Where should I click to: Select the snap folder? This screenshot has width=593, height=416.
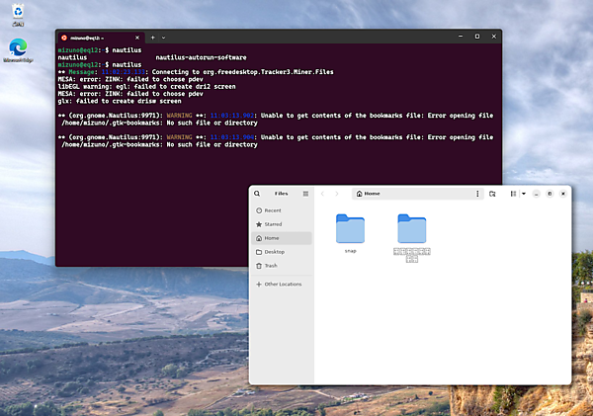pos(350,229)
